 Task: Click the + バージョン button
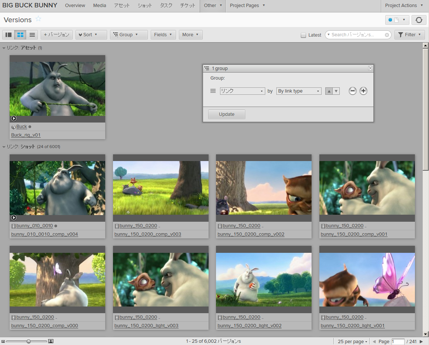tap(57, 35)
